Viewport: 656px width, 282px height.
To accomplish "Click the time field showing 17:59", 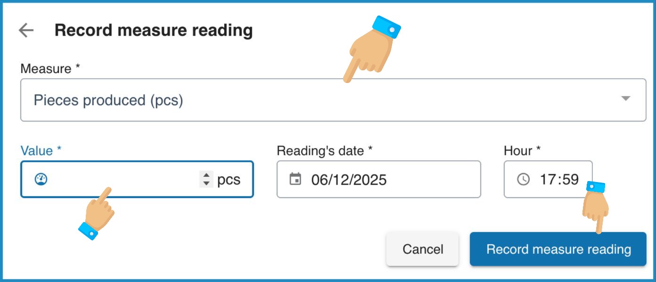I will point(561,179).
